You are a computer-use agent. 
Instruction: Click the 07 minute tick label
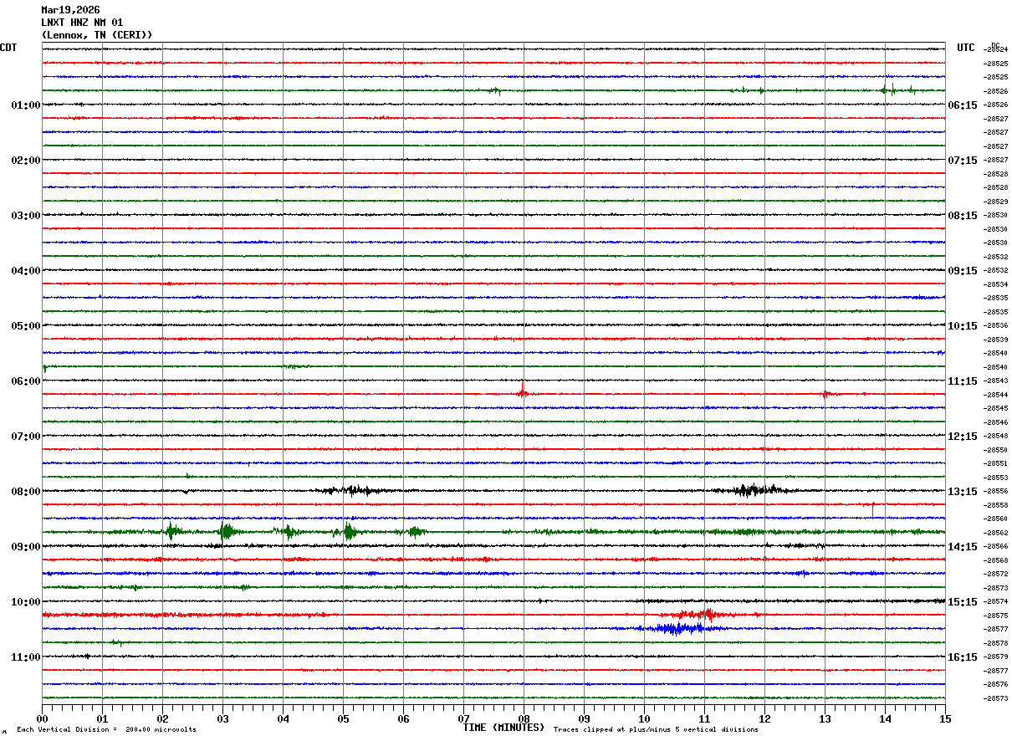click(x=463, y=719)
